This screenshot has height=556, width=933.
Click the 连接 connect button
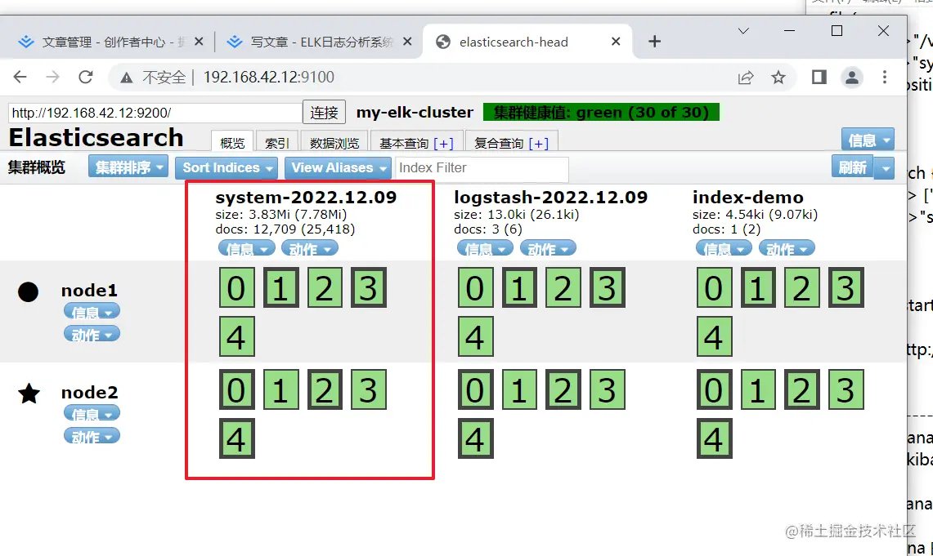pyautogui.click(x=325, y=113)
